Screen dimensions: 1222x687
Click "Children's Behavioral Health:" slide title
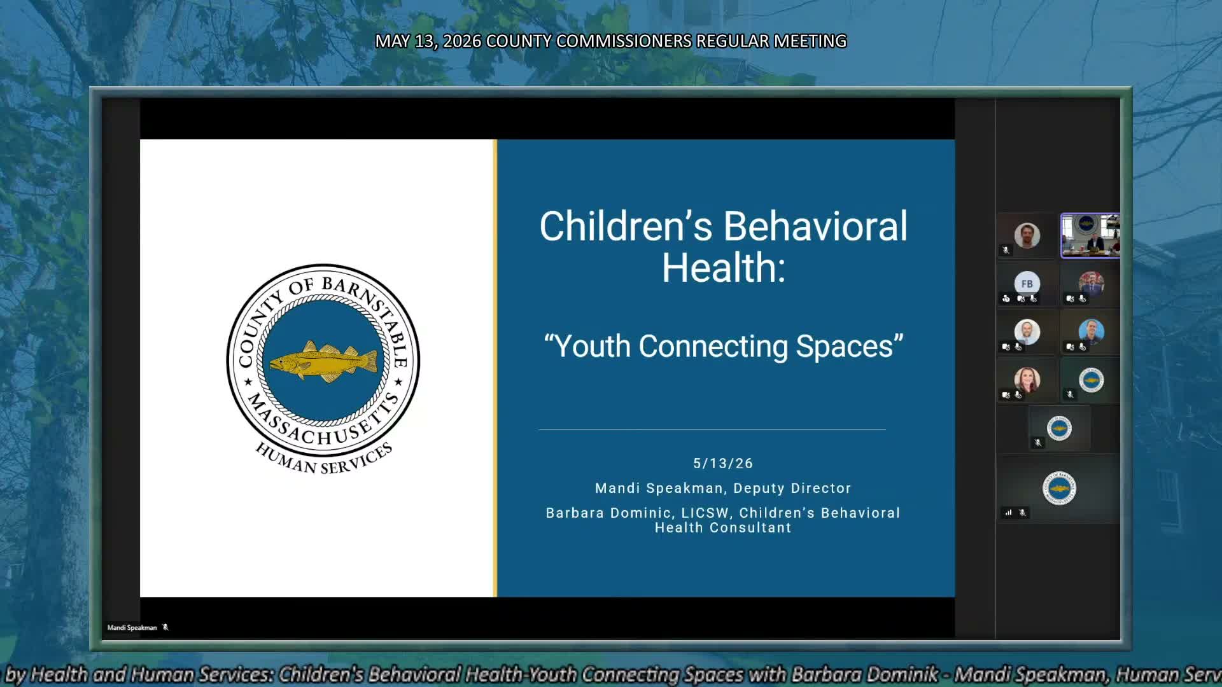click(x=724, y=247)
